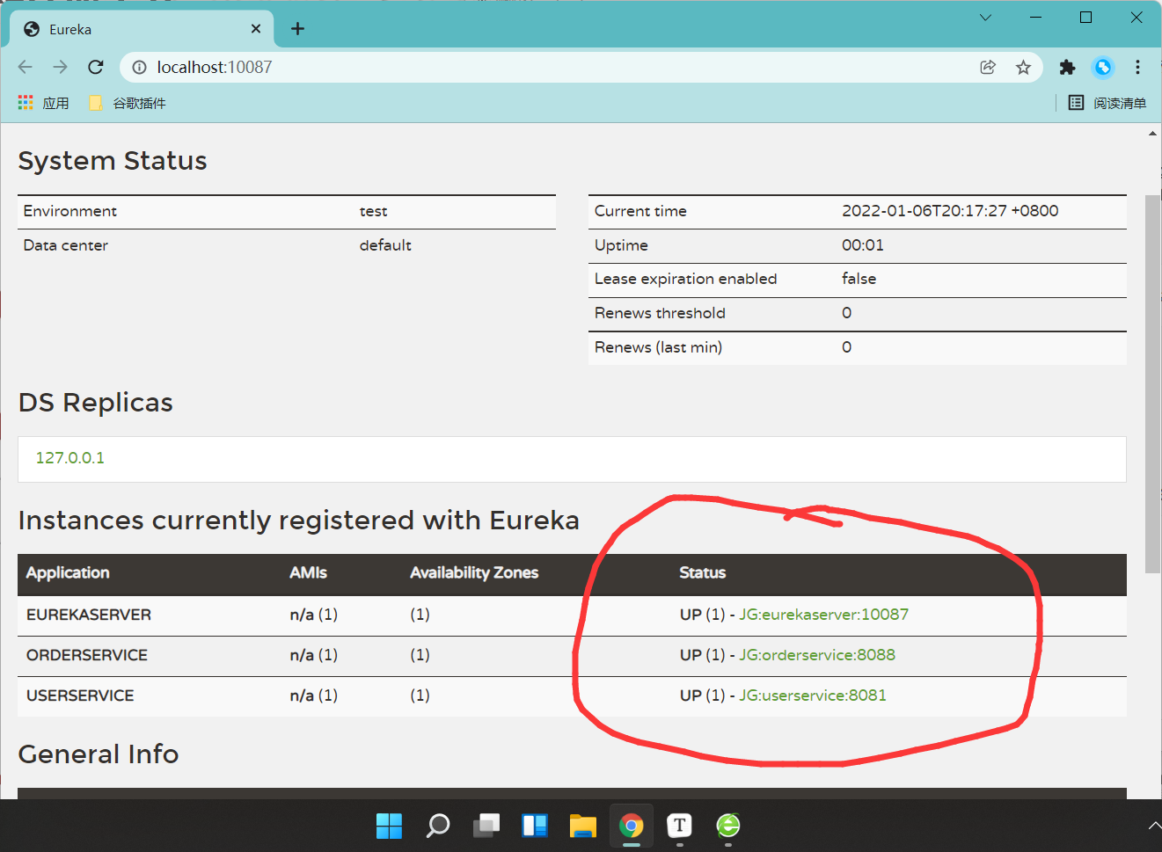
Task: Open JG:orderservice:8088 instance link
Action: (817, 655)
